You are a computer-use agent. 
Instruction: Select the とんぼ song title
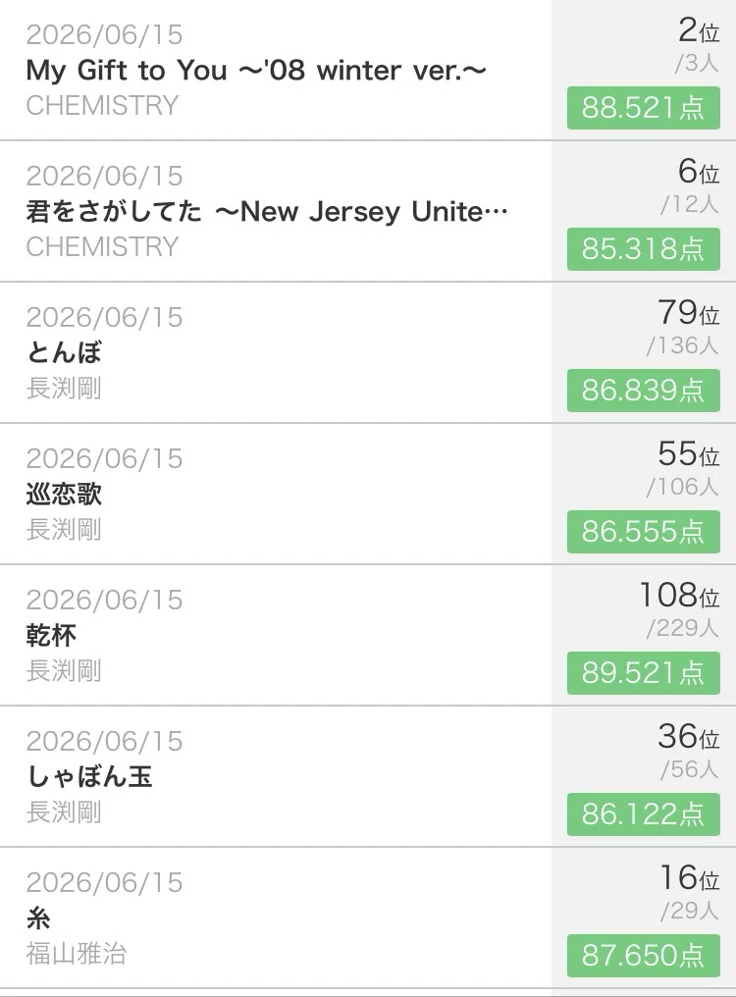pos(64,352)
